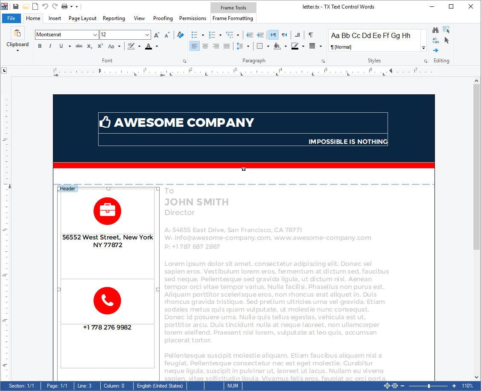Image resolution: width=481 pixels, height=391 pixels.
Task: Activate the Select Objects pointer
Action: pos(446,40)
